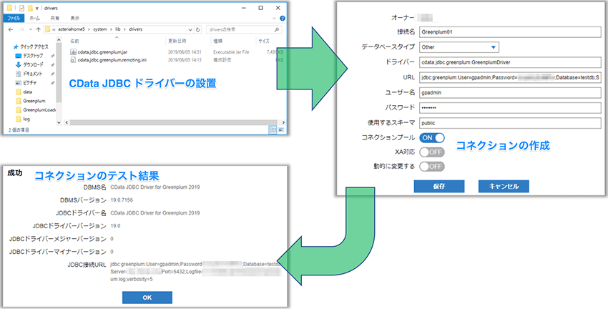Select the cdata.jdbc.greenplum.jar file icon
608x309 pixels.
[73, 51]
